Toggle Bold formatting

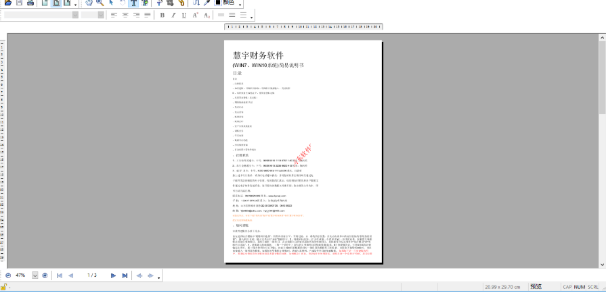[x=163, y=15]
